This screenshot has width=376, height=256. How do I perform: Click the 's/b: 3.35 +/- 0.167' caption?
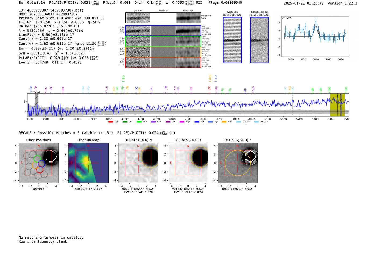[88, 189]
